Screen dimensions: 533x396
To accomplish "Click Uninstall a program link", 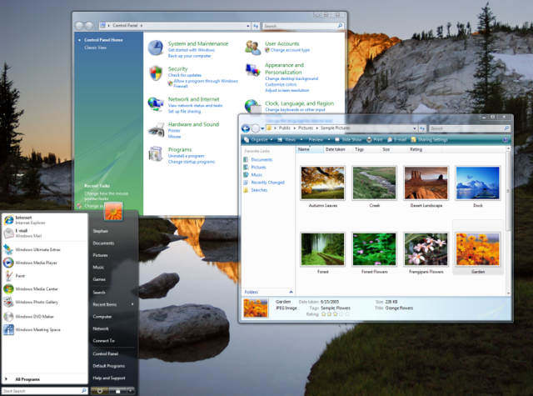I will [x=186, y=156].
